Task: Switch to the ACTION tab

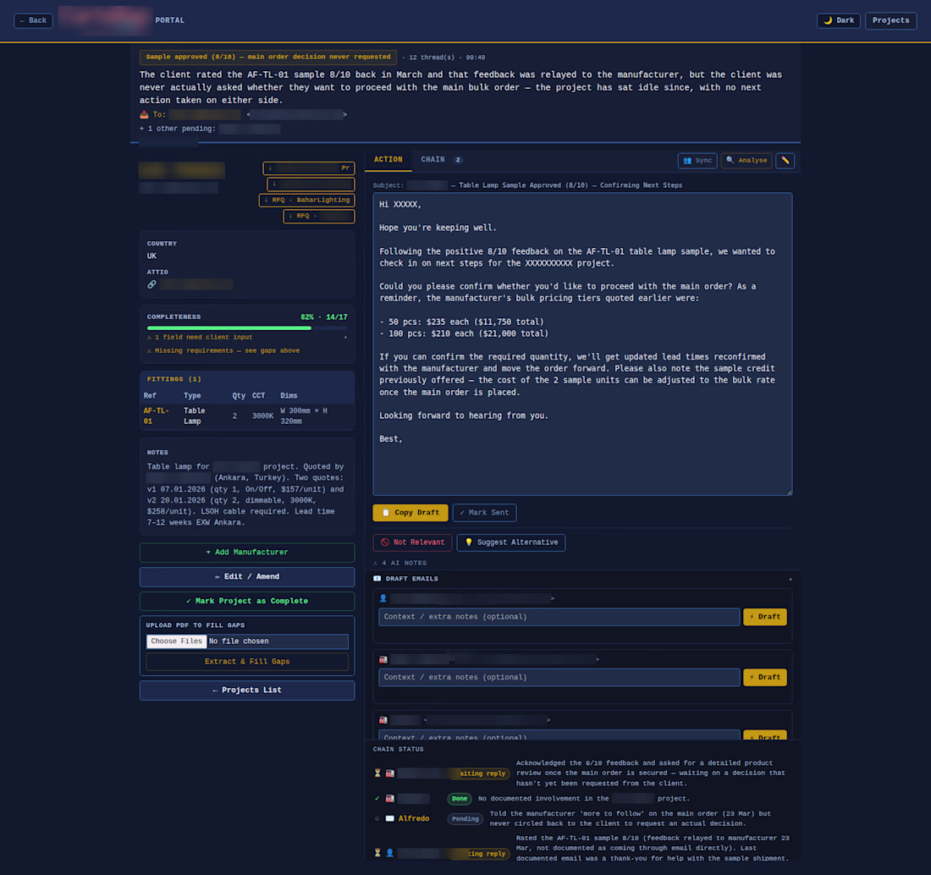Action: point(388,160)
